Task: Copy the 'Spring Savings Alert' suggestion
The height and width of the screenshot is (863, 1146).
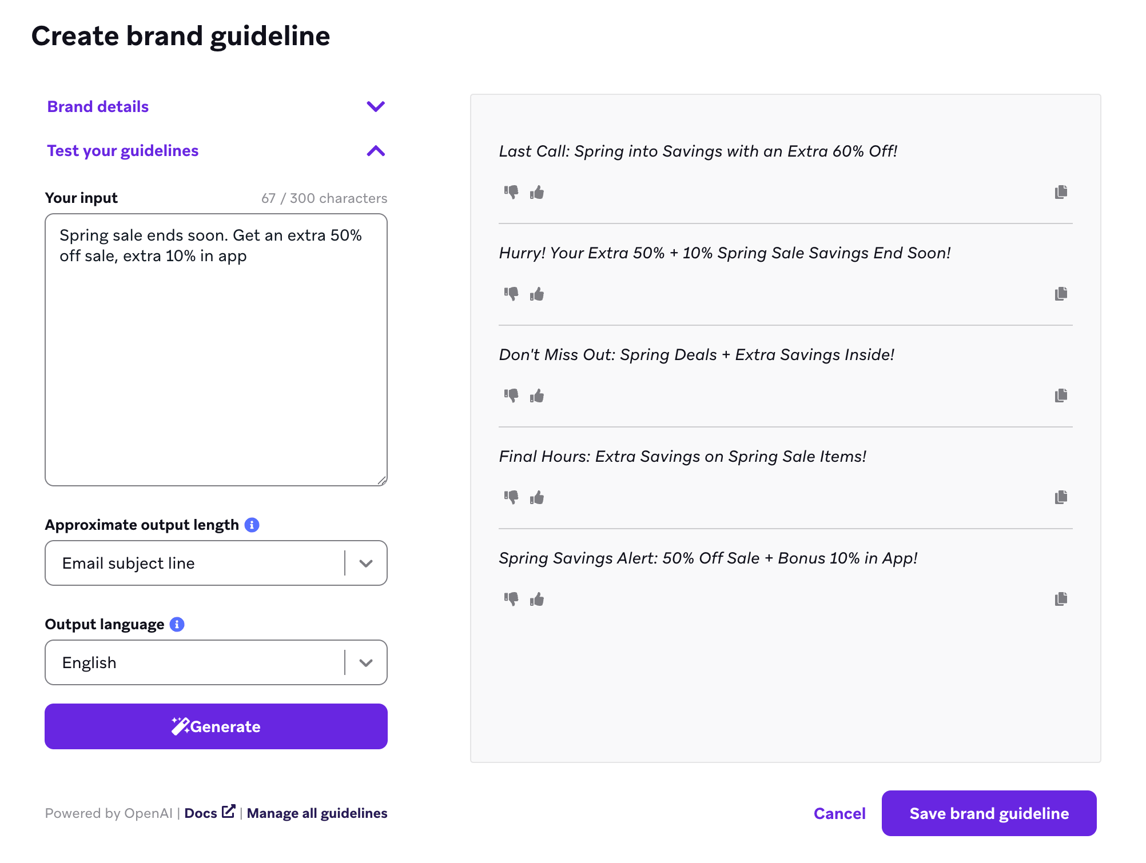Action: tap(1061, 599)
